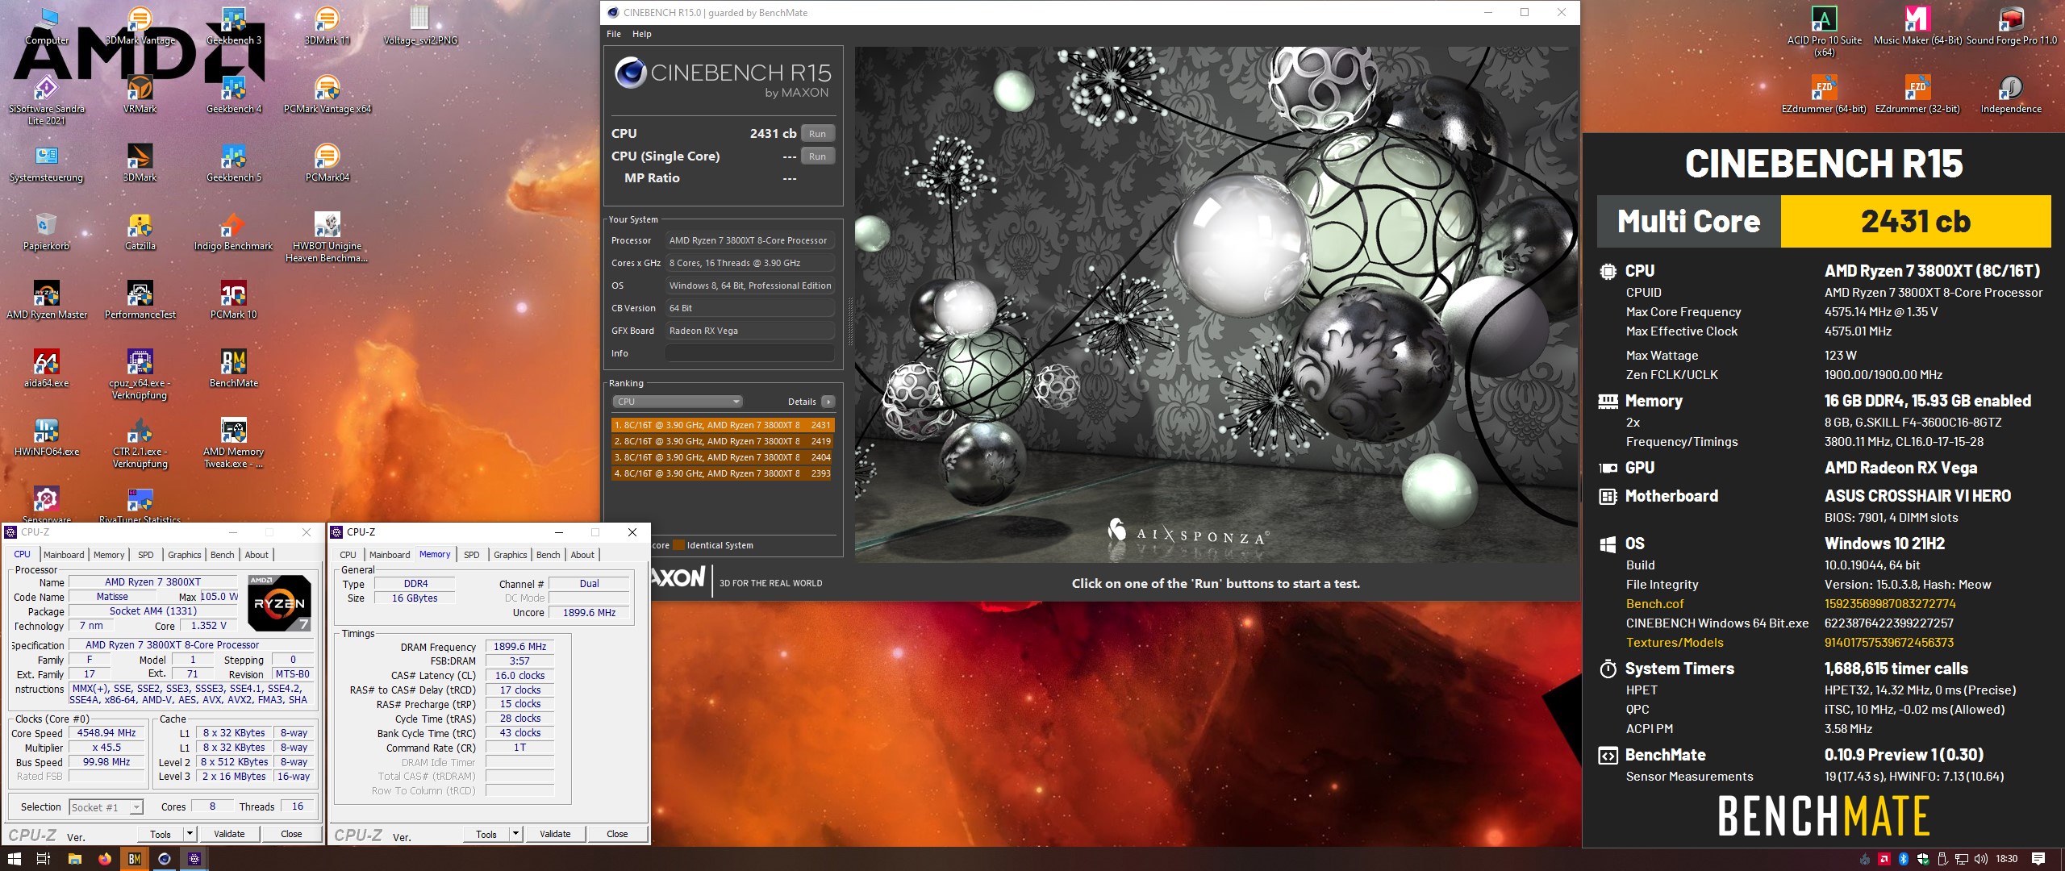Screen dimensions: 2065x871
Task: Switch to CPU tab in CPU-Z Memory window
Action: [x=348, y=555]
